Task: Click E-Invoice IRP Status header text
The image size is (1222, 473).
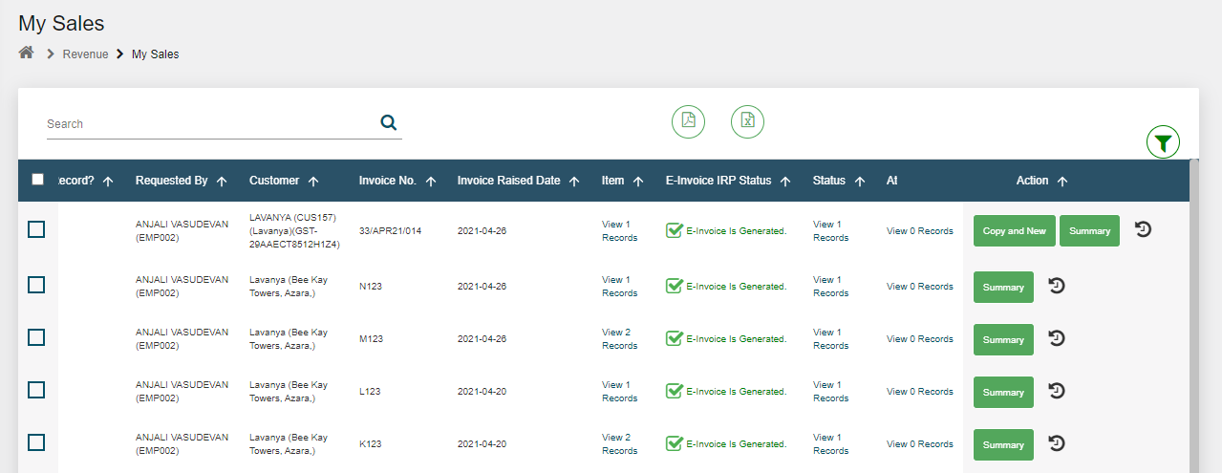Action: [x=718, y=181]
